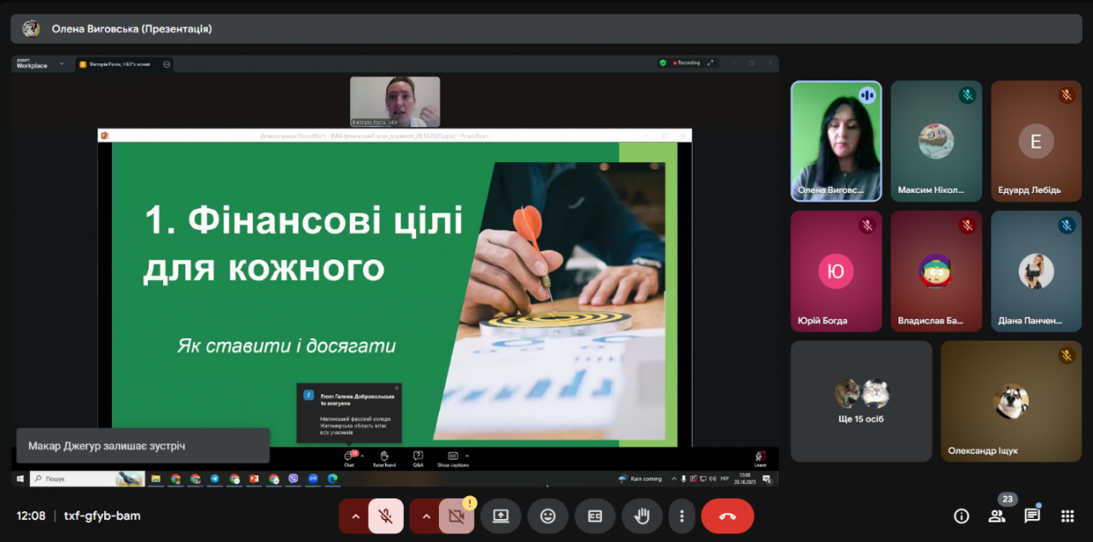This screenshot has height=542, width=1093.
Task: Expand audio settings arrow beside microphone
Action: tap(354, 516)
